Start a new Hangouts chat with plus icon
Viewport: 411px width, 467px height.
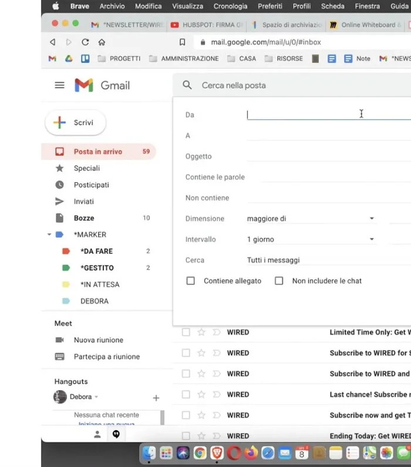click(x=156, y=398)
